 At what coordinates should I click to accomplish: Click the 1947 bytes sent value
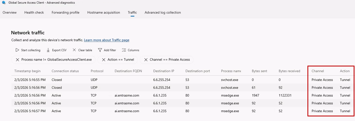click(x=256, y=95)
